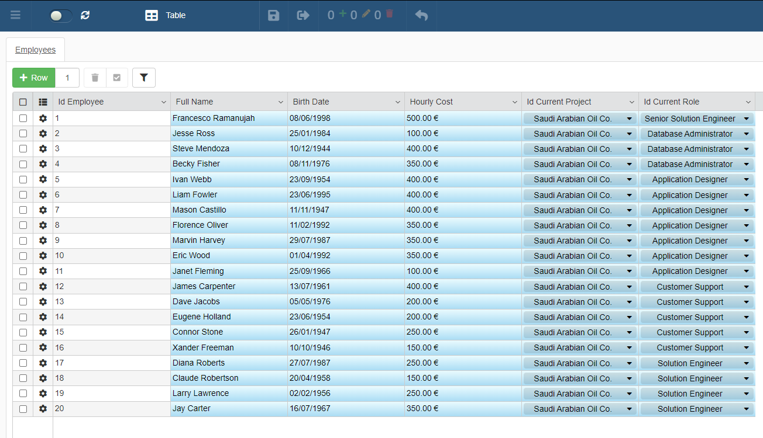Click the undo arrow icon in the toolbar
Viewport: 763px width, 438px height.
point(421,15)
